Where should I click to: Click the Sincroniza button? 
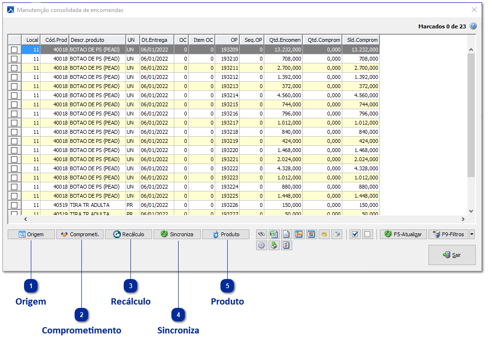[x=177, y=234]
